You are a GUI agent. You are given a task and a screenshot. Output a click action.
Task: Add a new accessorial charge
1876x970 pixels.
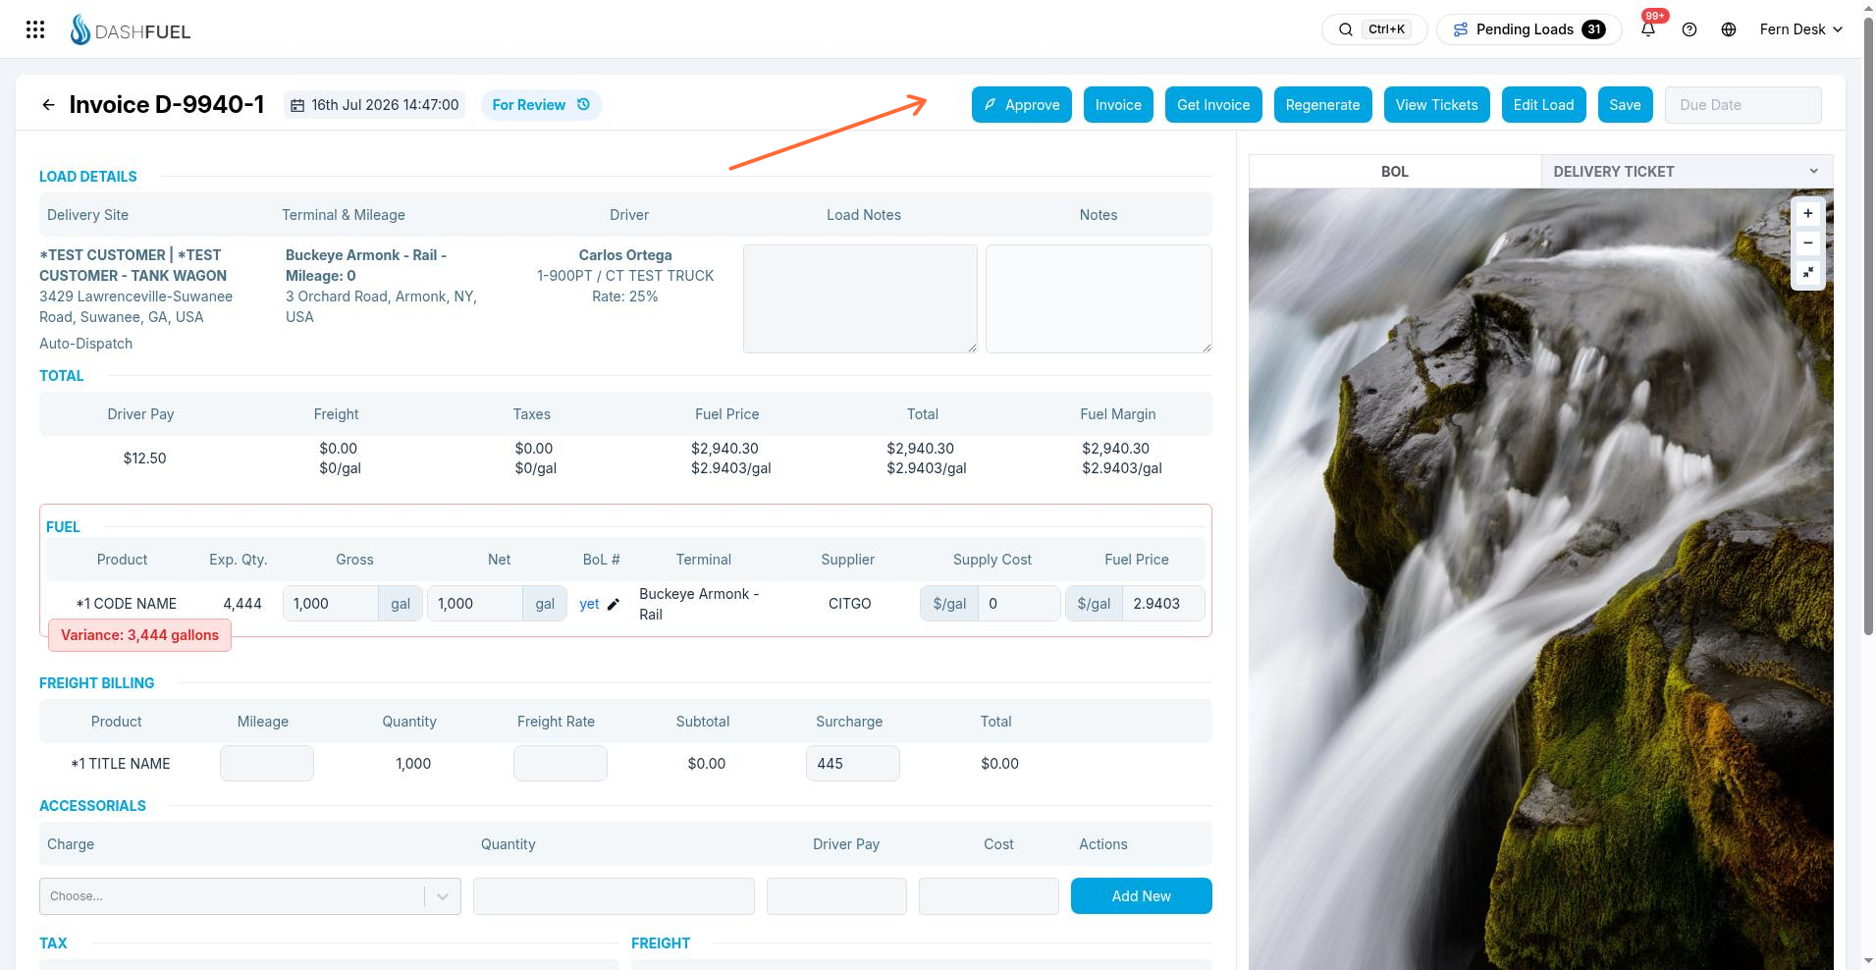(1141, 896)
